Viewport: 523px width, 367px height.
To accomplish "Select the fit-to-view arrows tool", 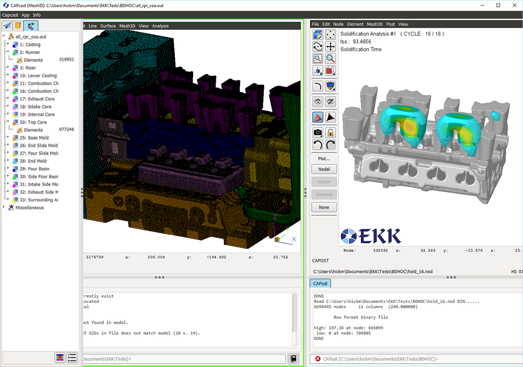I will coord(331,34).
